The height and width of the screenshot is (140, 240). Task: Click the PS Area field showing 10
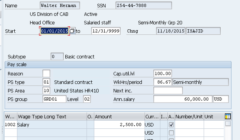(46, 90)
